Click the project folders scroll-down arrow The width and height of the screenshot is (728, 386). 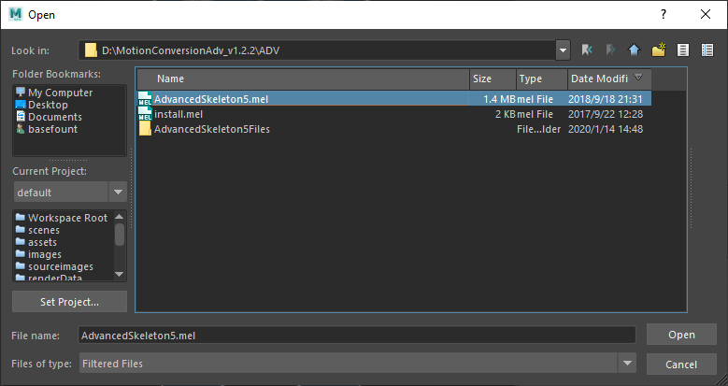pyautogui.click(x=120, y=274)
